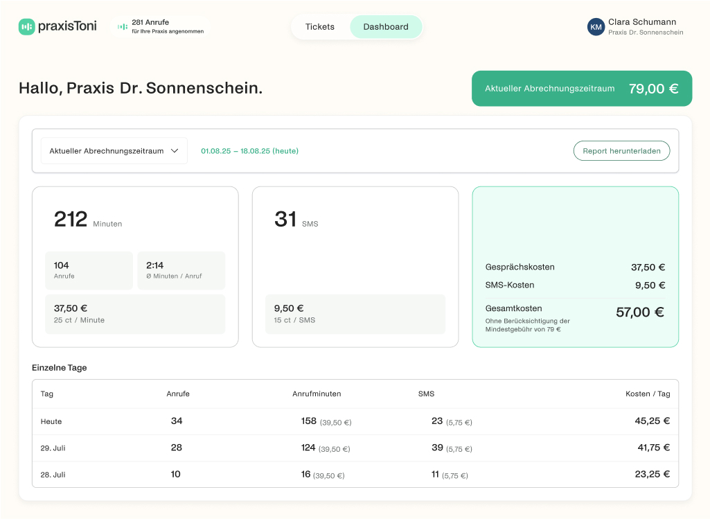Screen dimensions: 710x519
Task: Select the Dashboard tab
Action: pos(386,26)
